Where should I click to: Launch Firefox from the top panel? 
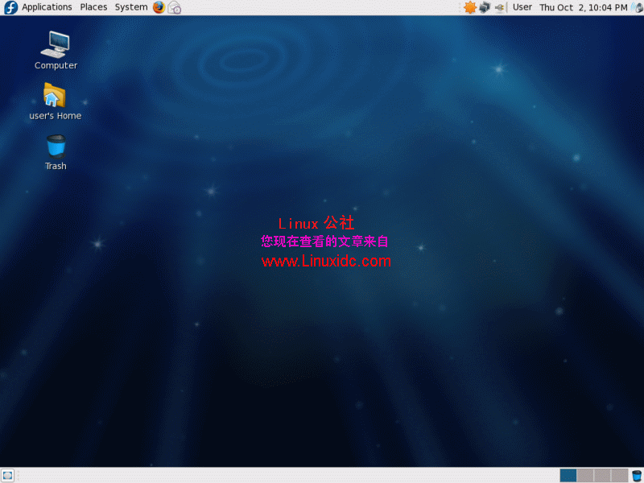tap(159, 7)
